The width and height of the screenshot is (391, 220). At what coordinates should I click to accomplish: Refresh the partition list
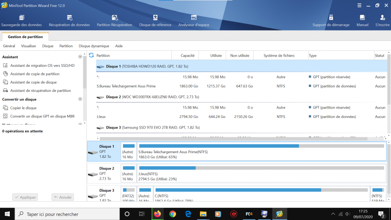click(91, 55)
